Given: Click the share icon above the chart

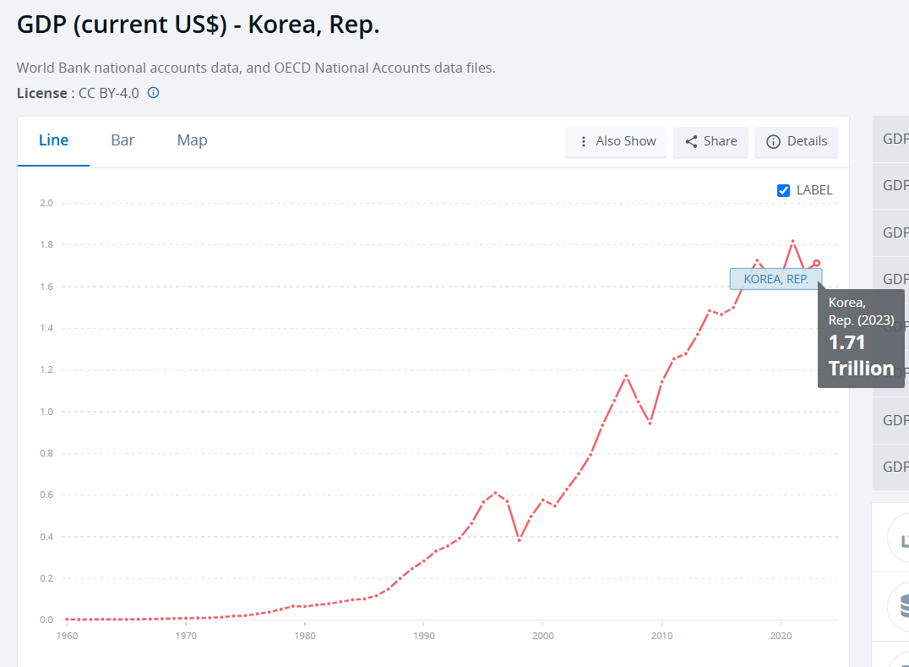Looking at the screenshot, I should coord(691,141).
